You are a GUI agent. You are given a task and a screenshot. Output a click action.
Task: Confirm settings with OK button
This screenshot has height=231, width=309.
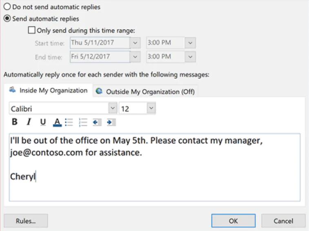[x=233, y=221]
